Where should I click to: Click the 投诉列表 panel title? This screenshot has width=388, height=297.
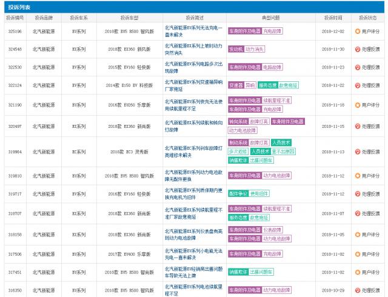19,7
